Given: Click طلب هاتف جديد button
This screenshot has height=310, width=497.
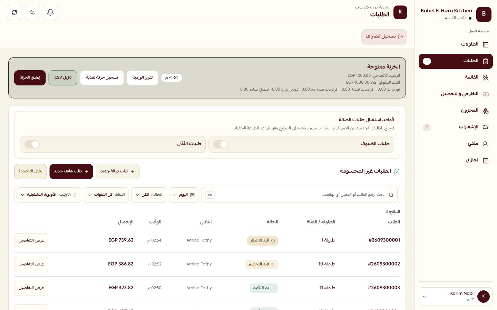Looking at the screenshot, I should pyautogui.click(x=71, y=172).
